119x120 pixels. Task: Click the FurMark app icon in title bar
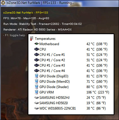point(3,3)
